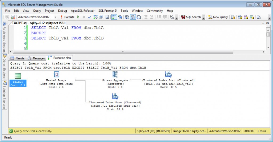Select the SELECT node in the plan
Screen dimensions: 273x142
pyautogui.click(x=18, y=80)
